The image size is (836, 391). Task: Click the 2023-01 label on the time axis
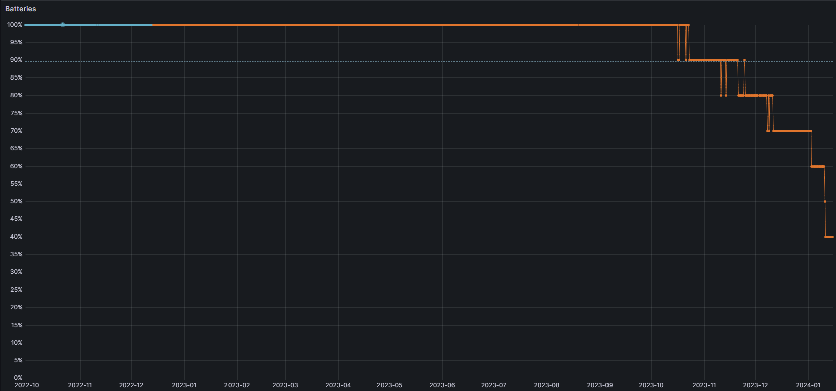tap(184, 385)
